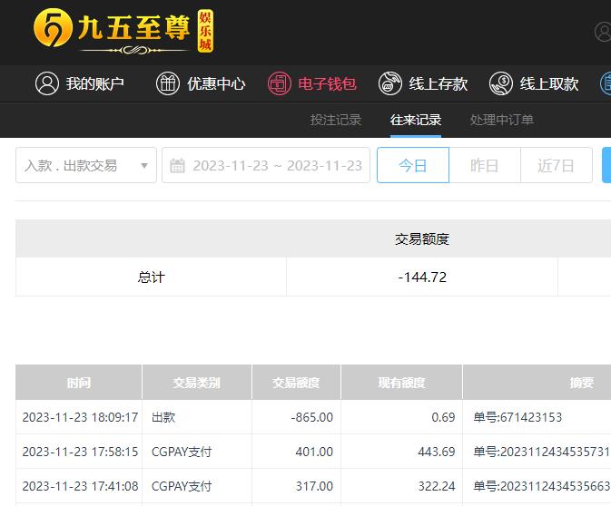Click CGPAY支付 in the 17:58:15 row

click(182, 452)
